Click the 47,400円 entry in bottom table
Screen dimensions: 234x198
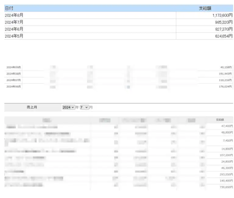pos(226,126)
